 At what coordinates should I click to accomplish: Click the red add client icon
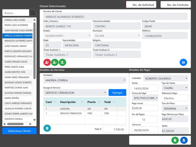(x=47, y=62)
